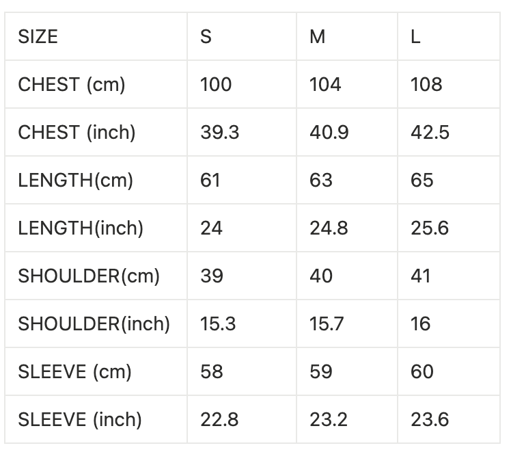The height and width of the screenshot is (450, 511).
Task: Select sleeve value 59 for size M
Action: click(x=321, y=371)
